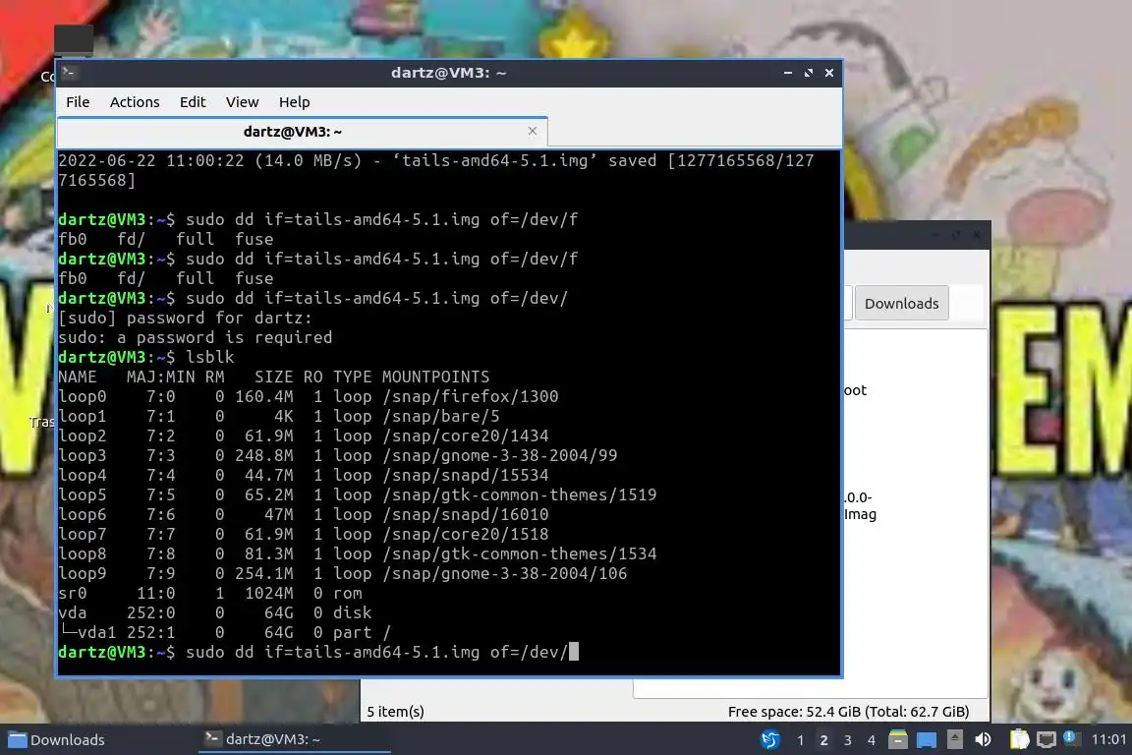This screenshot has width=1132, height=755.
Task: Switch to workspace 4
Action: [872, 740]
